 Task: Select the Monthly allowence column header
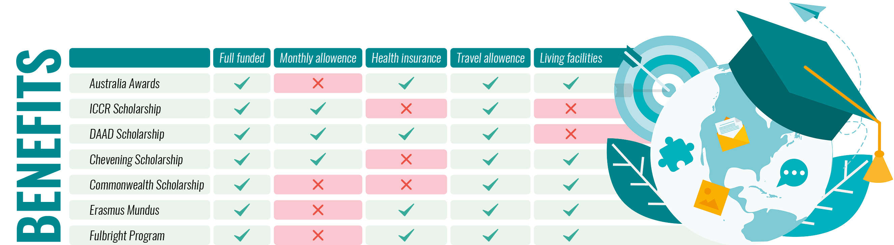click(x=317, y=58)
